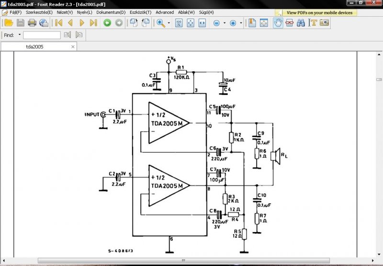Find the next search match
This screenshot has width=383, height=266.
pyautogui.click(x=79, y=35)
